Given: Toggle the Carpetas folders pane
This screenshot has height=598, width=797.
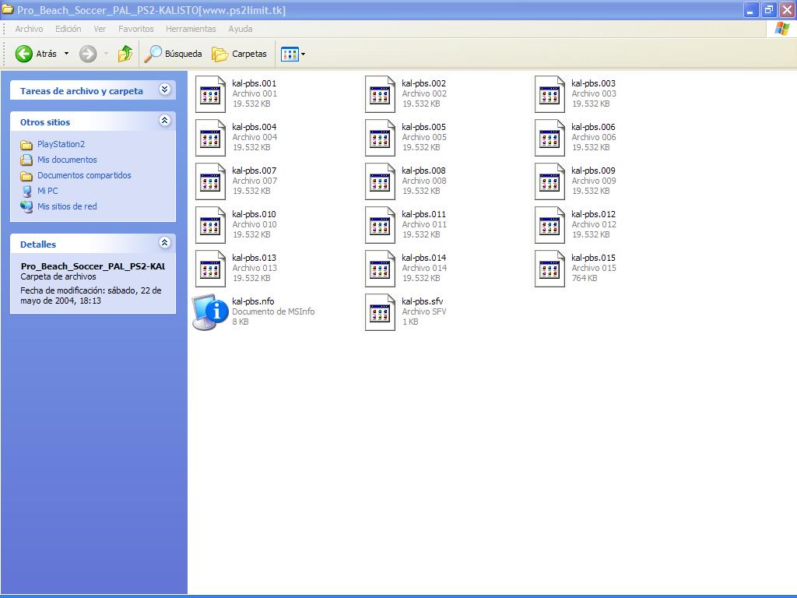Looking at the screenshot, I should (x=239, y=54).
